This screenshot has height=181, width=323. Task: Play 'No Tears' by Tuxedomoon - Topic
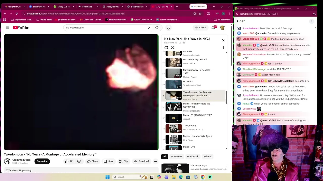(193, 84)
